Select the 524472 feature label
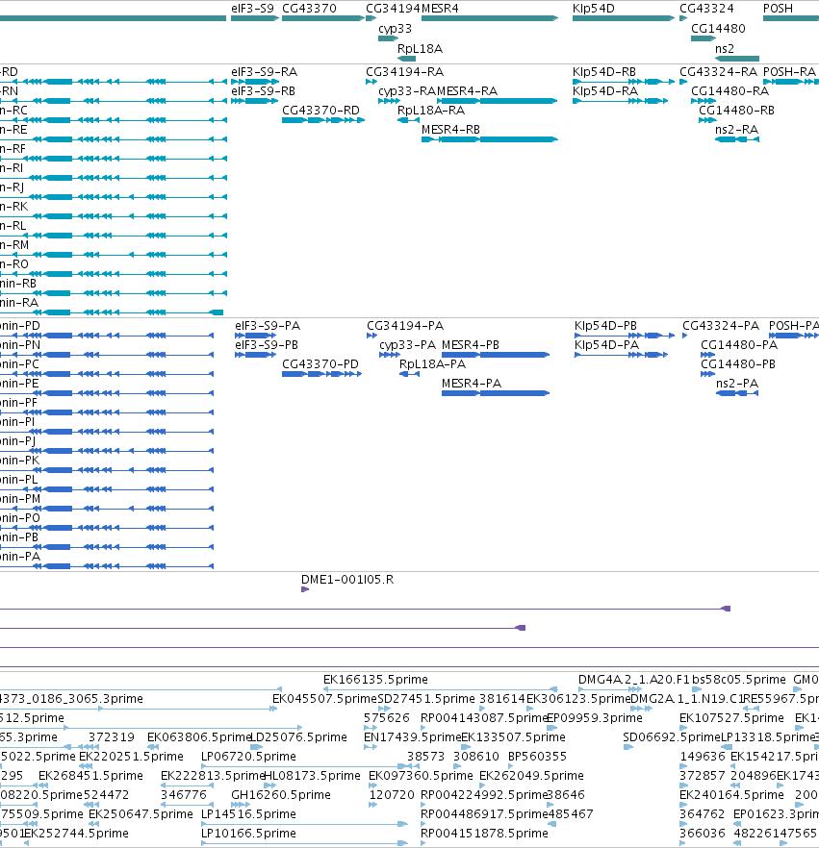The image size is (819, 848). point(106,795)
